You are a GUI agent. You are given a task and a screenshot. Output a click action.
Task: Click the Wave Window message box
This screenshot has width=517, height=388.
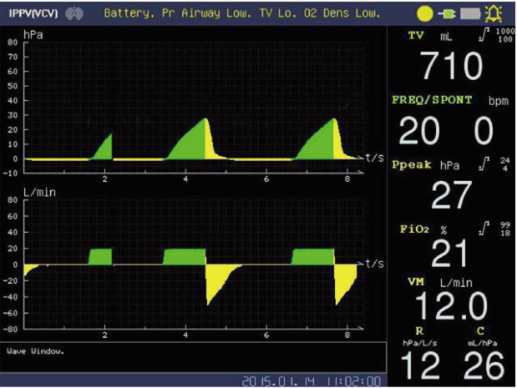pyautogui.click(x=193, y=358)
